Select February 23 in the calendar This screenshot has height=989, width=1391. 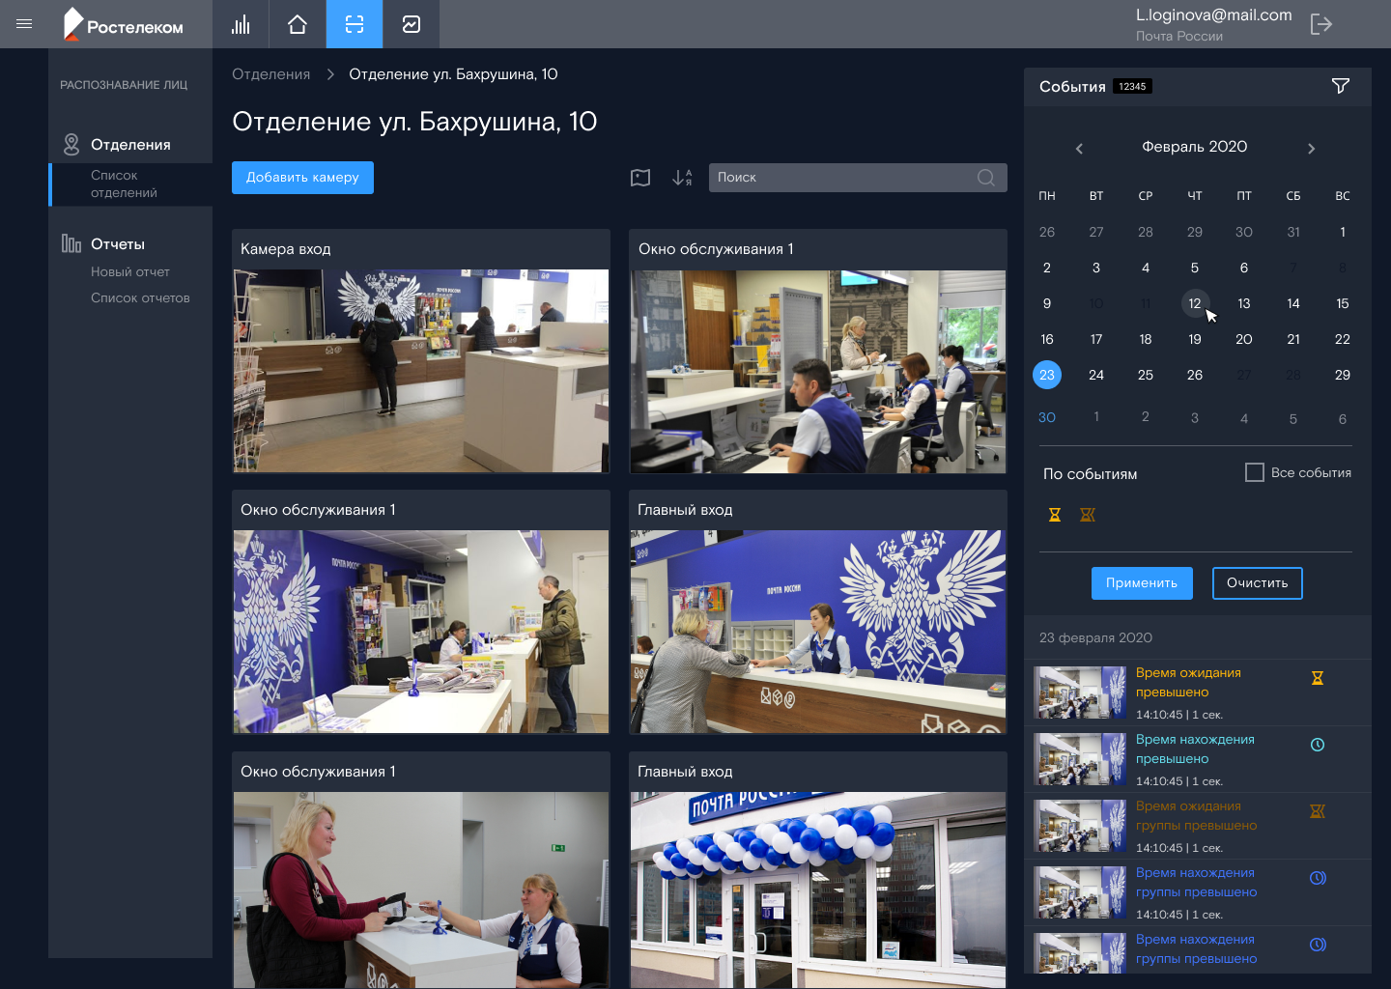(x=1047, y=375)
